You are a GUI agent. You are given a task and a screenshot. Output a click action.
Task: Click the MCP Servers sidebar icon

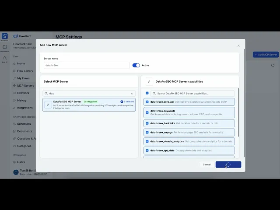tap(14, 86)
